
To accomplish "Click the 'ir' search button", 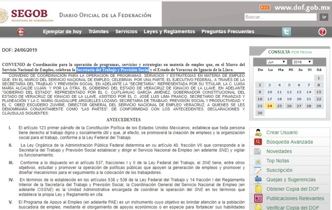I will pos(324,17).
